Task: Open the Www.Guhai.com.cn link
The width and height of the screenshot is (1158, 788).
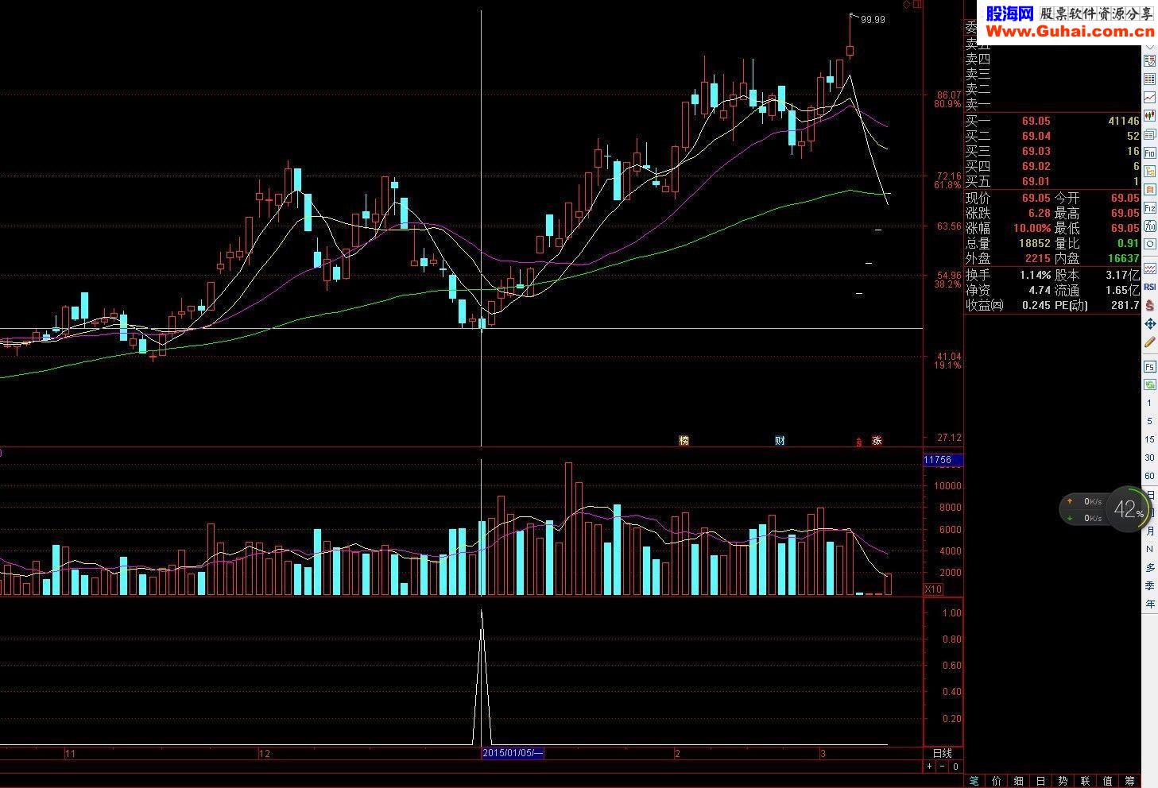Action: tap(1069, 31)
